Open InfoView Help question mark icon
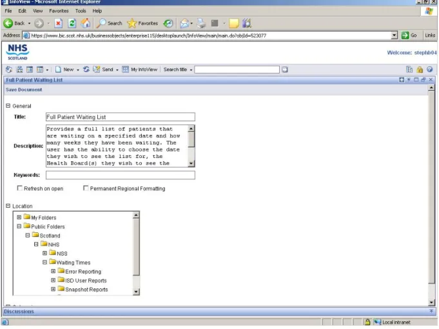Screen dimensions: 439x329 (x=430, y=70)
